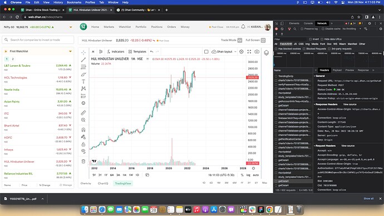This screenshot has width=384, height=216.
Task: Set chart range to 6M
Action: click(x=112, y=175)
